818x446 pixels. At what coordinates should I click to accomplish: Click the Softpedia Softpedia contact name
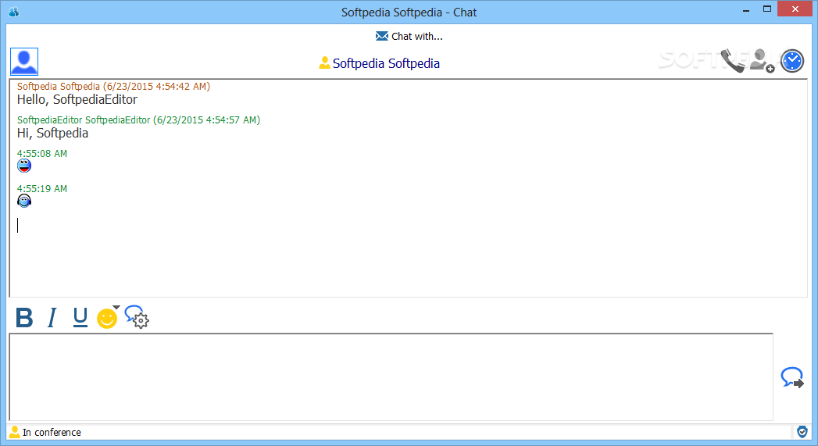[x=386, y=63]
